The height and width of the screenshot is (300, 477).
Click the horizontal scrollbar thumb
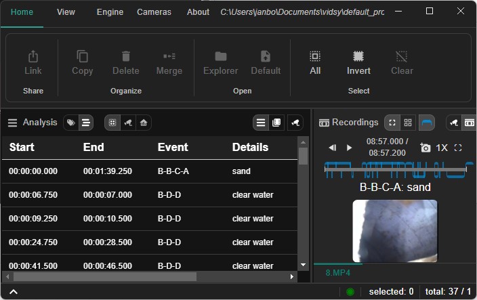[105, 276]
